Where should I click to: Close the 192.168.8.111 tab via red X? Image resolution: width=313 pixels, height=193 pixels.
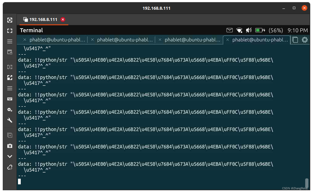point(63,19)
